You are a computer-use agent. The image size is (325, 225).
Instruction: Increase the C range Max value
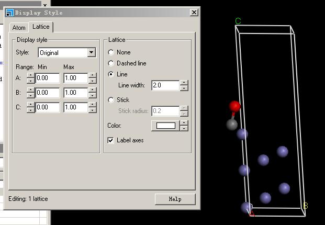pyautogui.click(x=92, y=105)
